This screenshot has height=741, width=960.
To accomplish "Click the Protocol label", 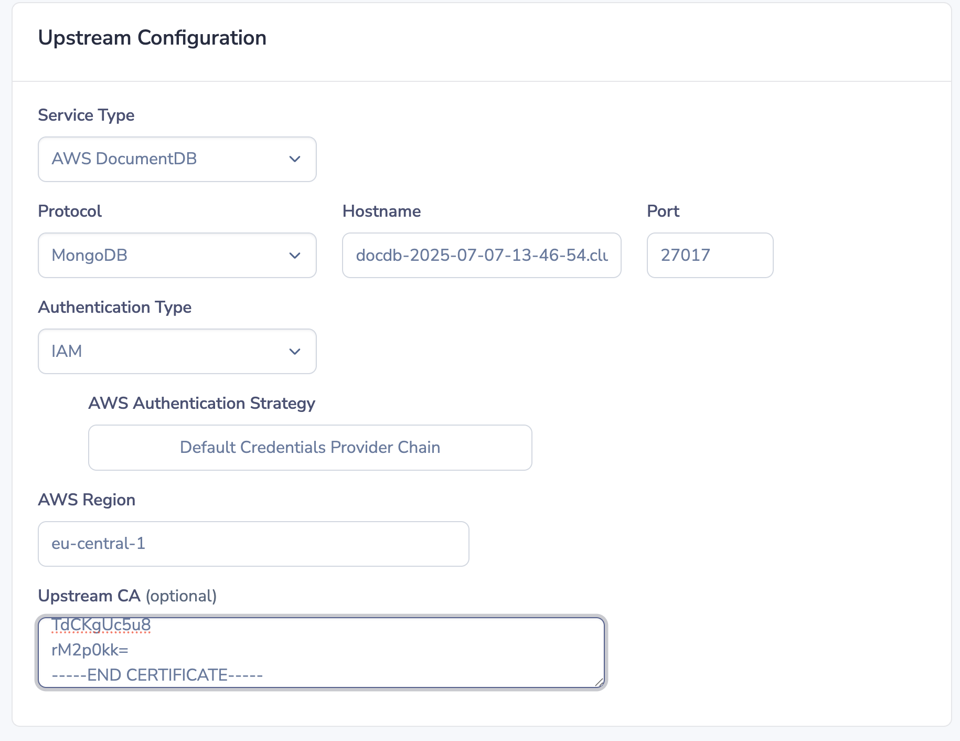I will click(x=70, y=211).
